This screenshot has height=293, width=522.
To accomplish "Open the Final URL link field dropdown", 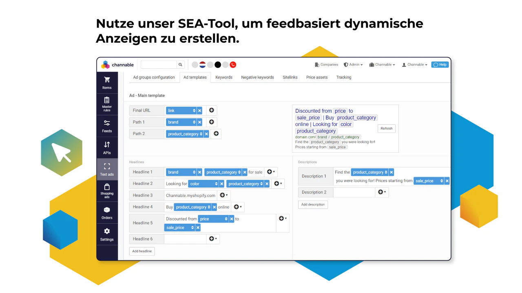I will (181, 111).
